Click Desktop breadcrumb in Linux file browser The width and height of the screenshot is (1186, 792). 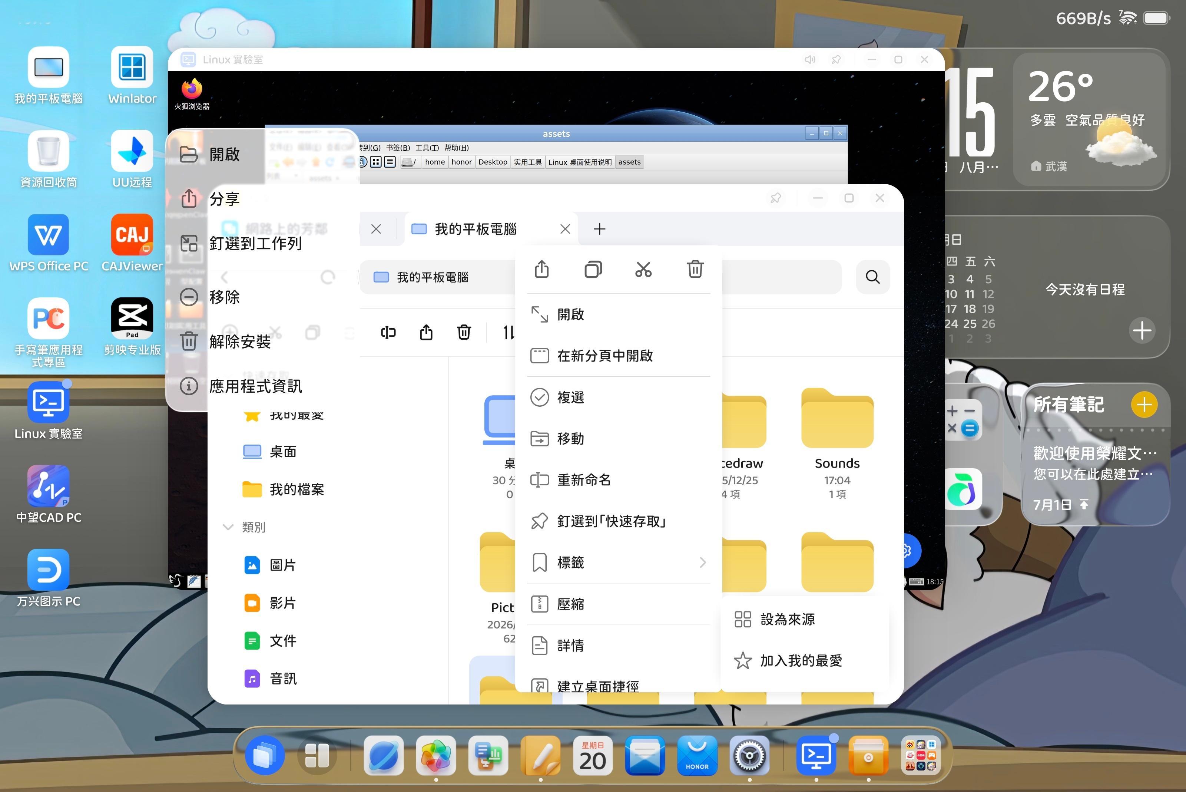493,162
